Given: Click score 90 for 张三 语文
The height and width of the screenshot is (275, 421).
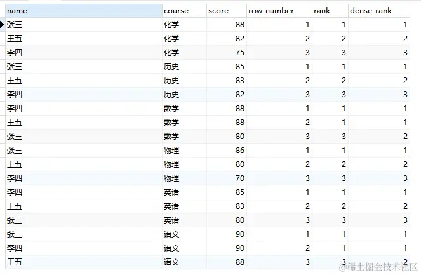Looking at the screenshot, I should click(x=226, y=234).
